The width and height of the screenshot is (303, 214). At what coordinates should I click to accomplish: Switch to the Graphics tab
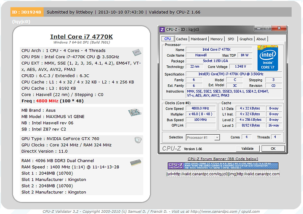[246, 39]
